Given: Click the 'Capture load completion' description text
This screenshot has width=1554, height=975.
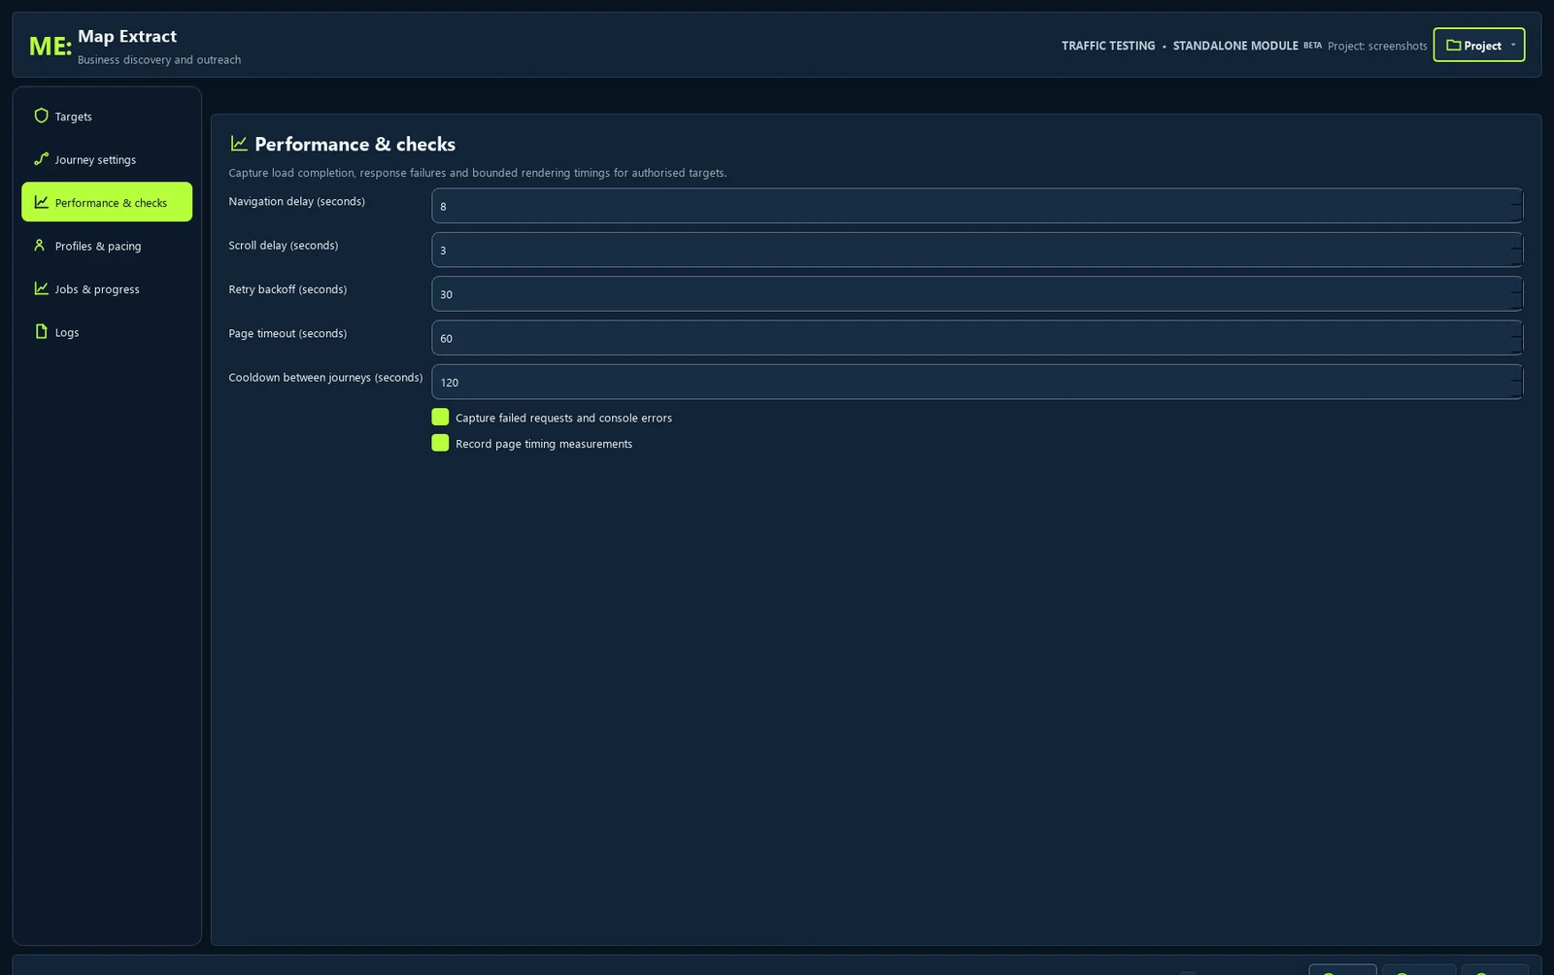Looking at the screenshot, I should pos(478,173).
